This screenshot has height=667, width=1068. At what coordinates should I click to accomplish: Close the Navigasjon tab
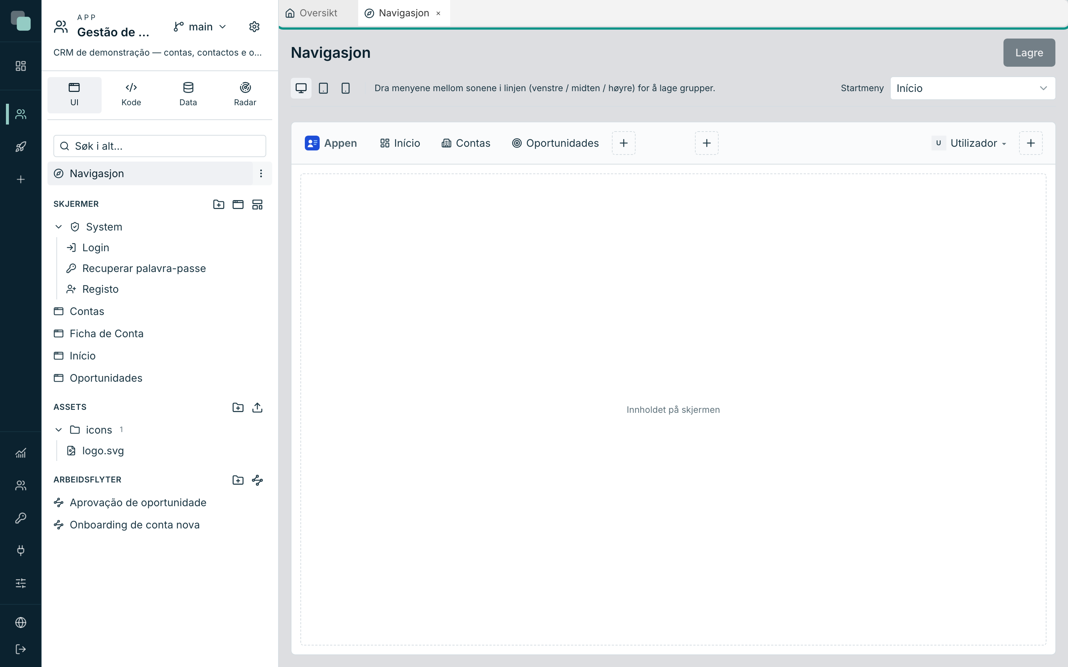click(x=438, y=14)
